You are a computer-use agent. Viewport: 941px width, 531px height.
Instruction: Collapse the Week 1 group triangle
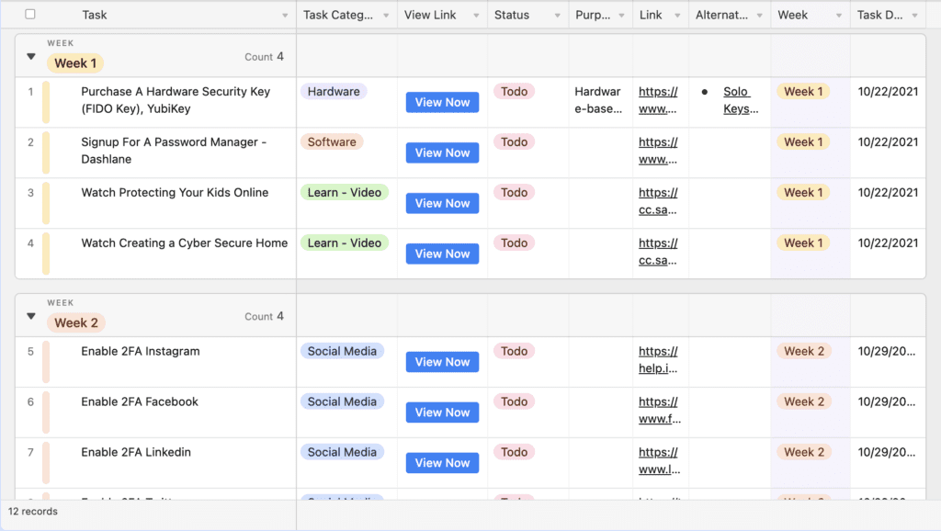tap(31, 57)
